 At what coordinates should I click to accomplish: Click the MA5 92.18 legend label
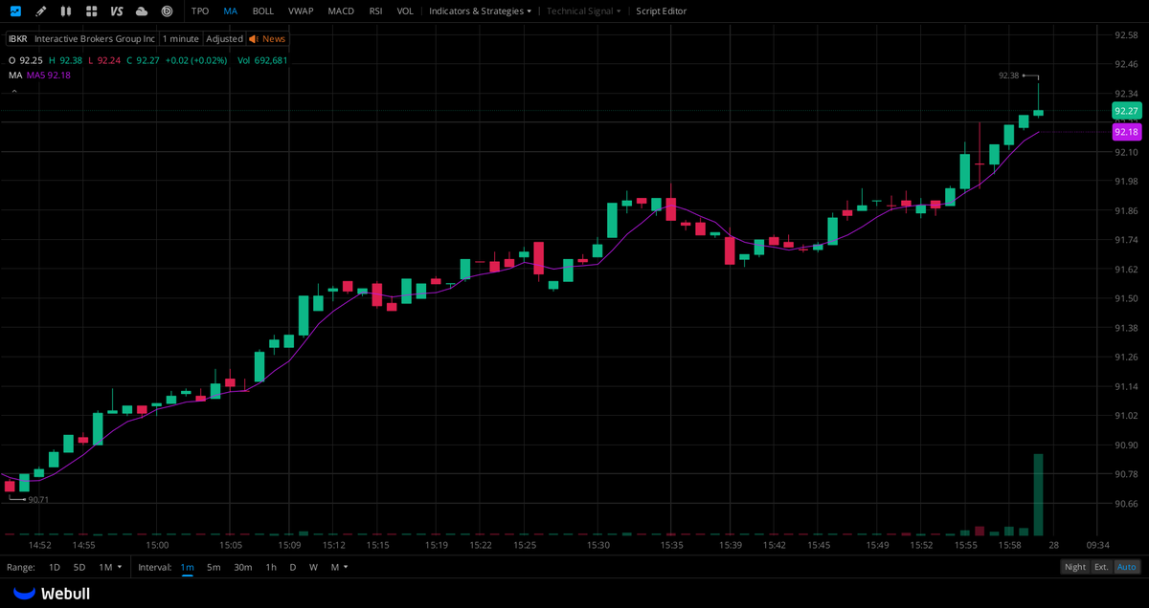(x=49, y=75)
